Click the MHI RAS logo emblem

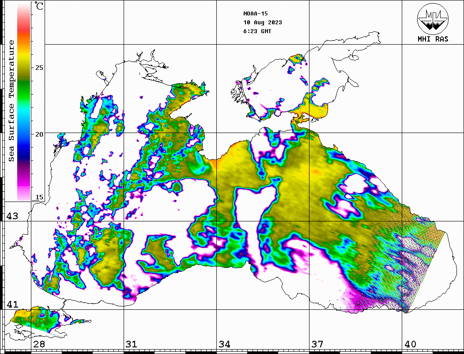[433, 19]
